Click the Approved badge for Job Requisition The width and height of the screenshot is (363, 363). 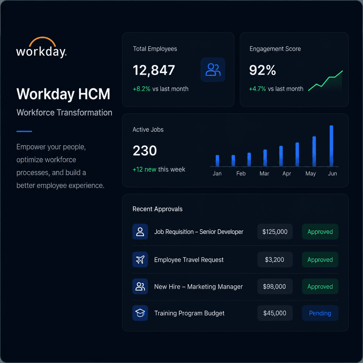320,232
